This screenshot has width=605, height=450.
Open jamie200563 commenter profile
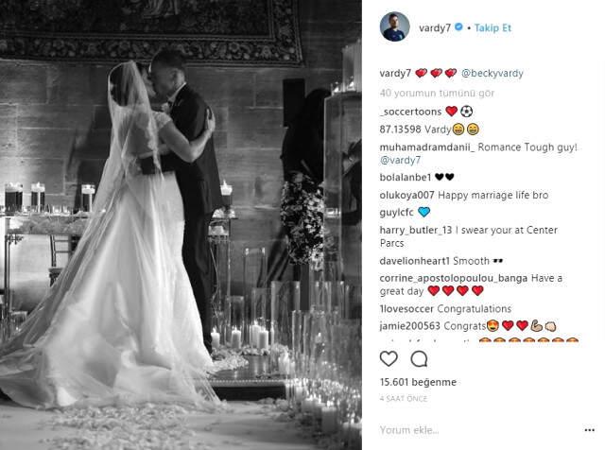[409, 326]
